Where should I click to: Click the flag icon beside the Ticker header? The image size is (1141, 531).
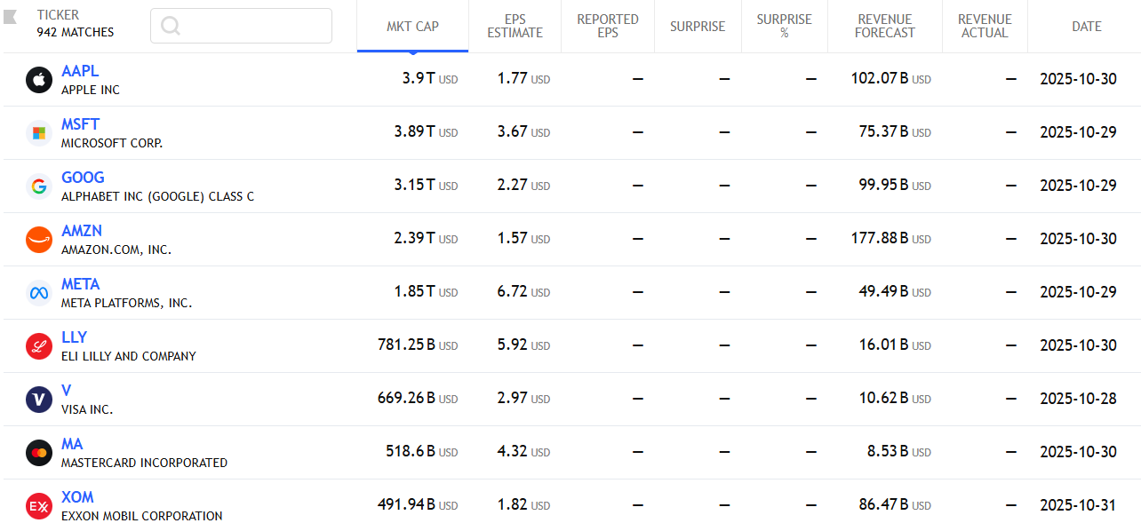tap(10, 18)
